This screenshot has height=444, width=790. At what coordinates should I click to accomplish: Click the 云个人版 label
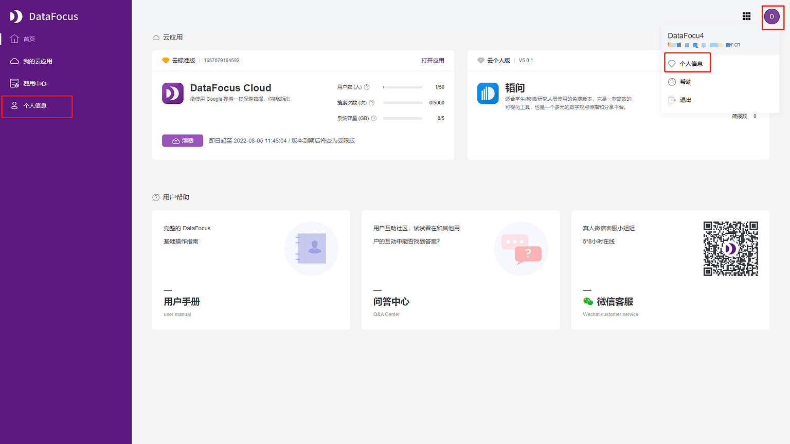tap(499, 61)
